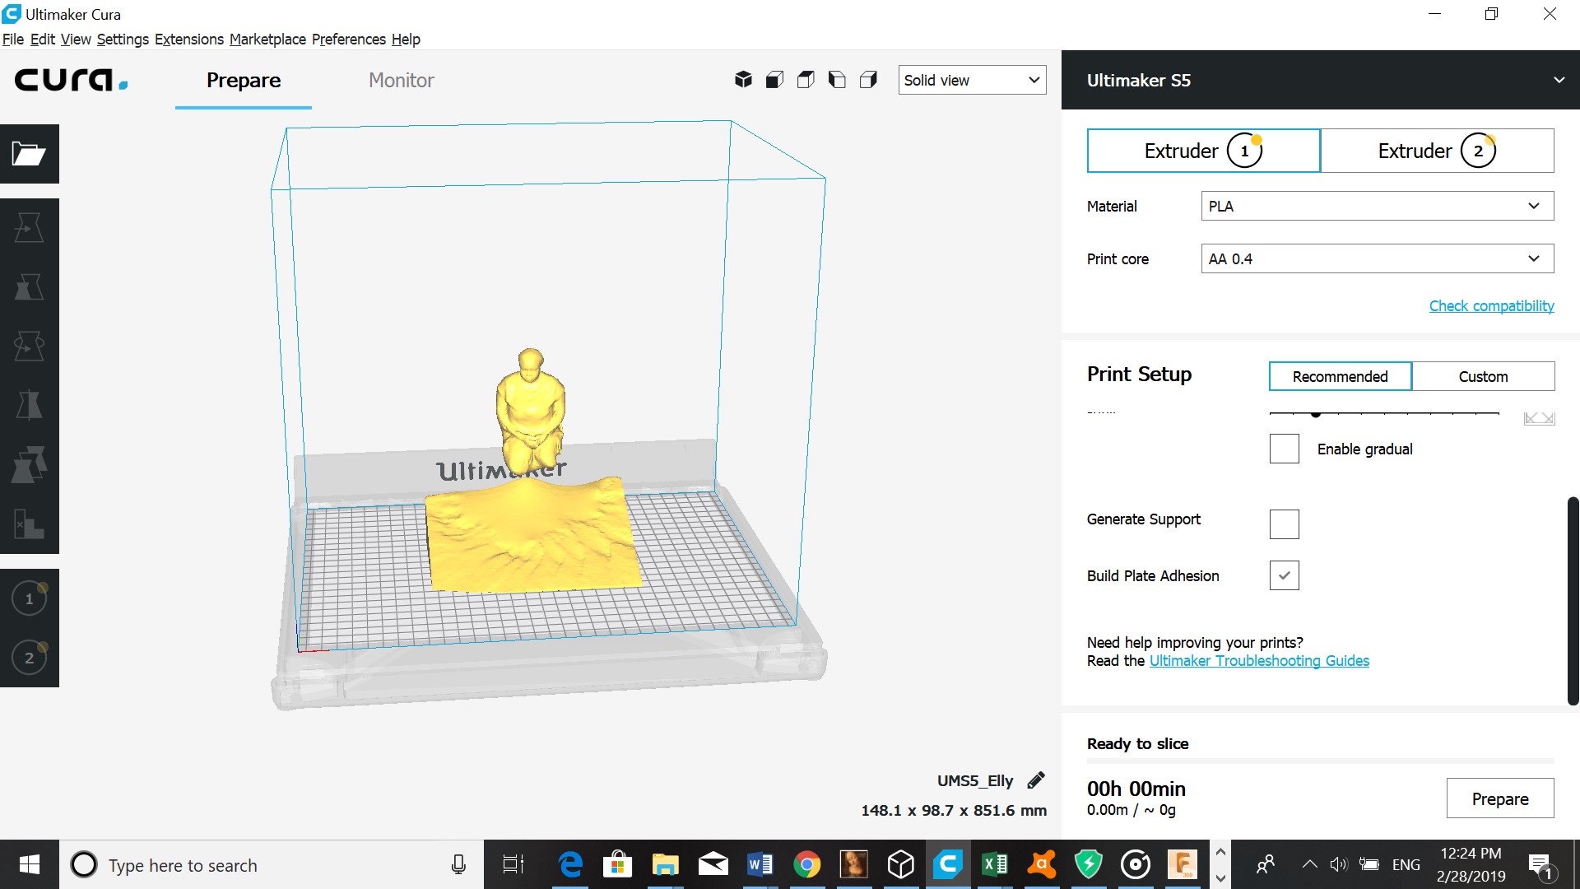Select the Mirror tool in sidebar
Viewport: 1580px width, 889px height.
(x=29, y=406)
